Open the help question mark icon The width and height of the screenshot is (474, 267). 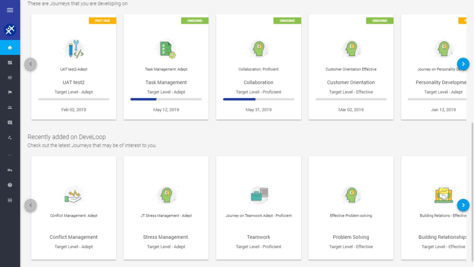[10, 185]
